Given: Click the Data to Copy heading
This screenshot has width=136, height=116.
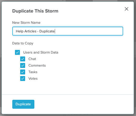Looking at the screenshot, I should (x=23, y=43).
